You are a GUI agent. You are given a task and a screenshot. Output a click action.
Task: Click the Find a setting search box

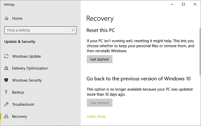click(x=38, y=30)
